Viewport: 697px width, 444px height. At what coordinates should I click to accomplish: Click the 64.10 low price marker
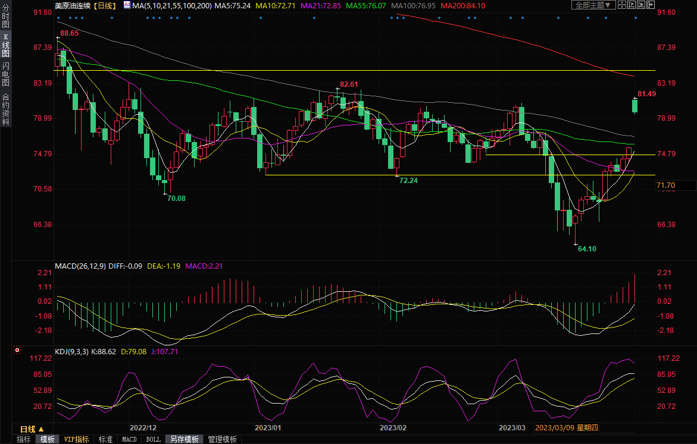587,248
